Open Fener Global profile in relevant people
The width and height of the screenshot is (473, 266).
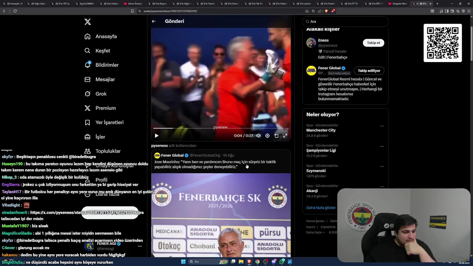pos(329,68)
